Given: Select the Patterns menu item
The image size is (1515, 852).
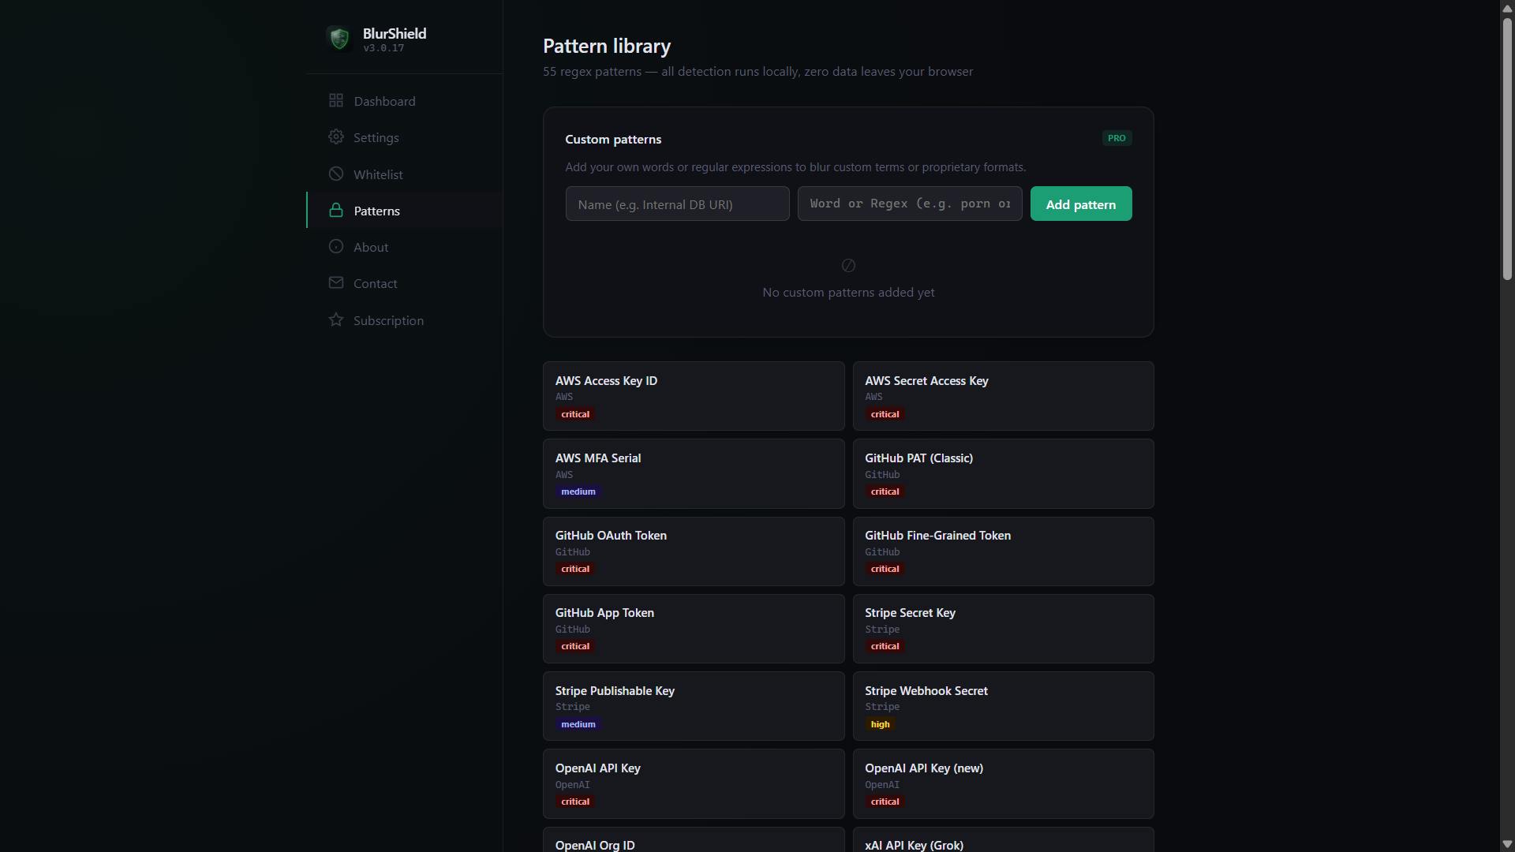Looking at the screenshot, I should 405,211.
